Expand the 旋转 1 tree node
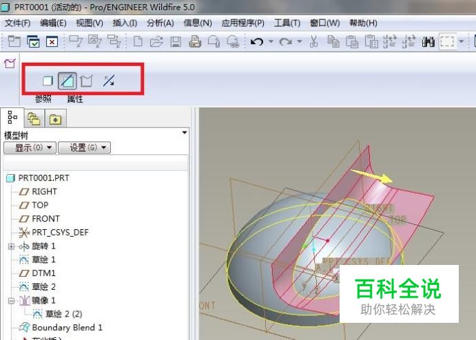 coord(11,246)
